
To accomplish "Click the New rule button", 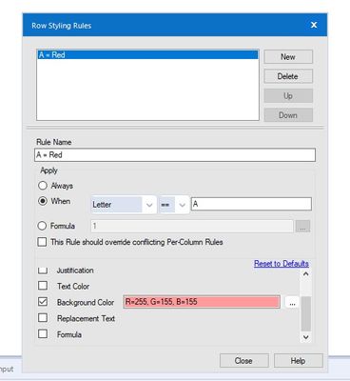I will coord(288,57).
